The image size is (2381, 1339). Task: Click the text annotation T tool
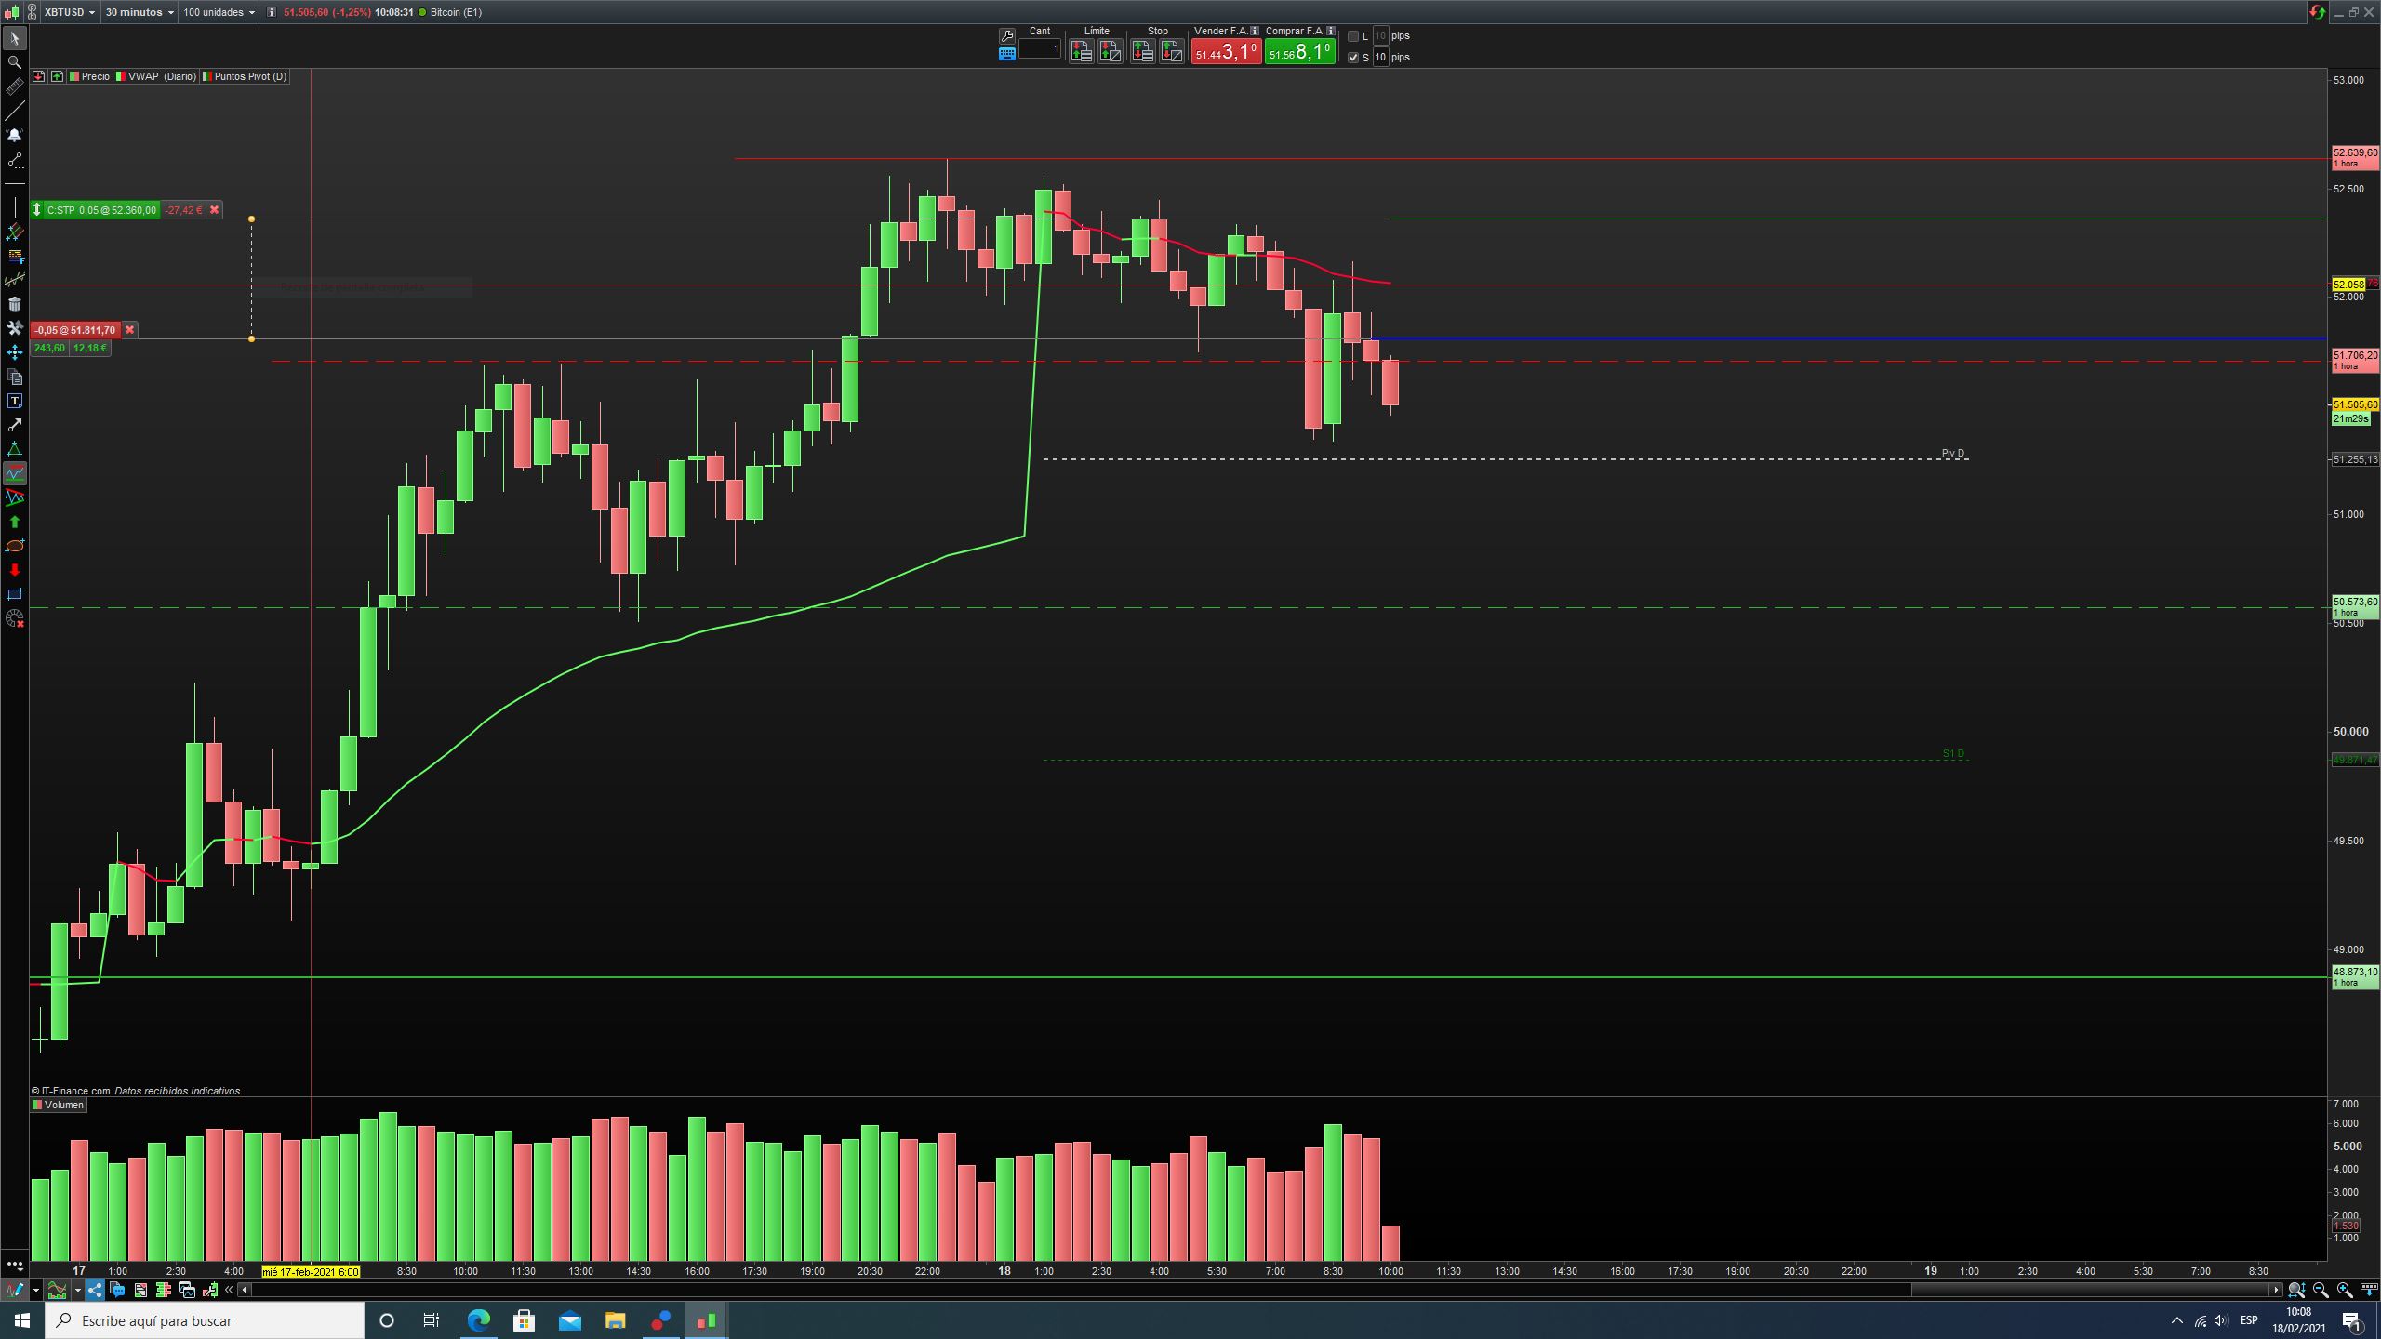point(14,401)
